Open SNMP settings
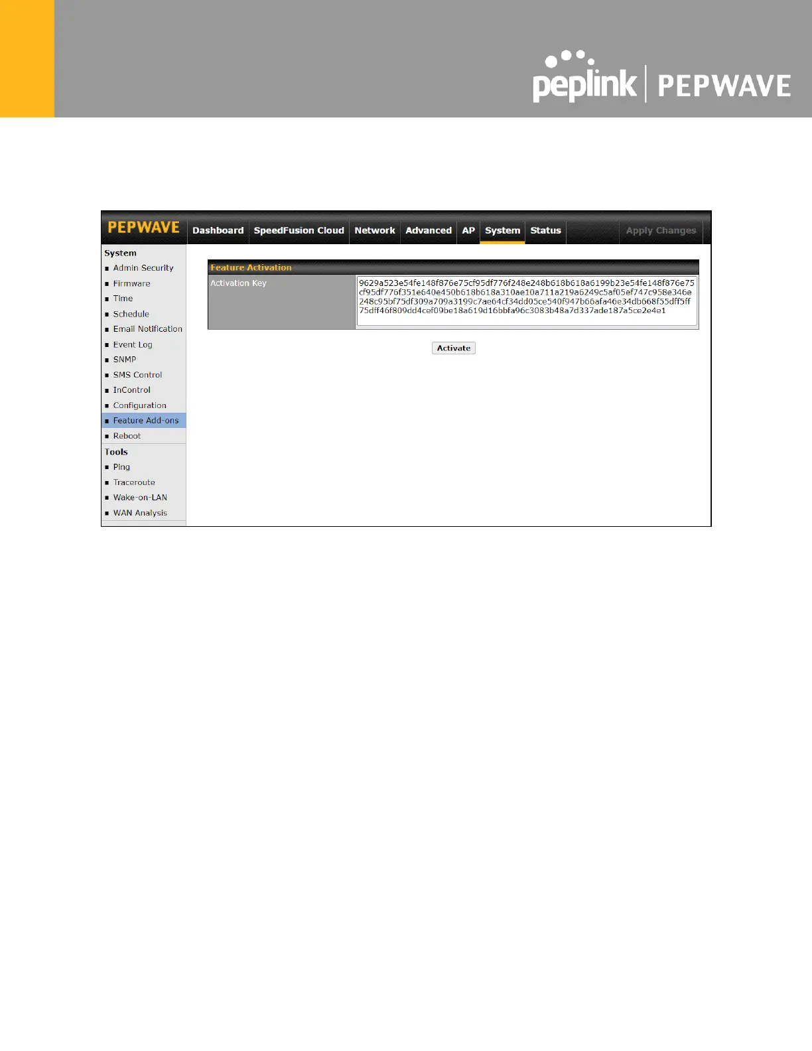The width and height of the screenshot is (812, 1051). (x=124, y=360)
